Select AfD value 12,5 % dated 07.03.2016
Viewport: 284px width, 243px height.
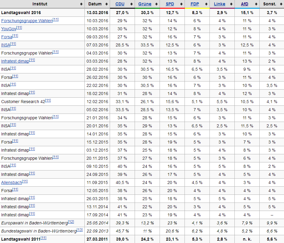247,45
